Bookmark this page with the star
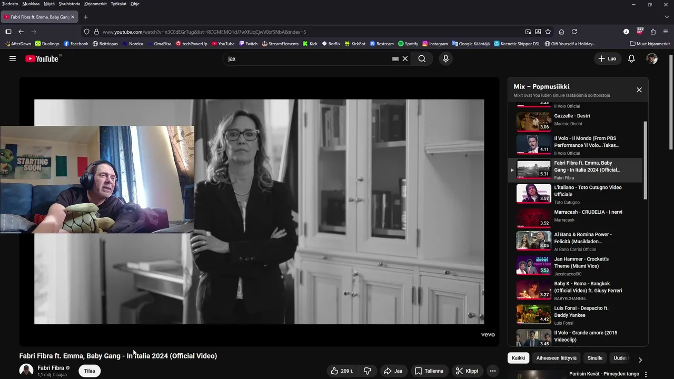 (548, 32)
